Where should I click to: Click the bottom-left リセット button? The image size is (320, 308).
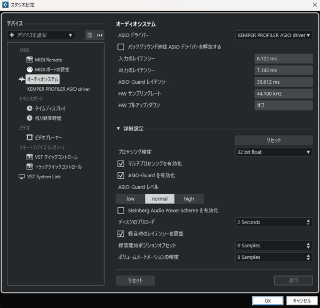tap(135, 280)
